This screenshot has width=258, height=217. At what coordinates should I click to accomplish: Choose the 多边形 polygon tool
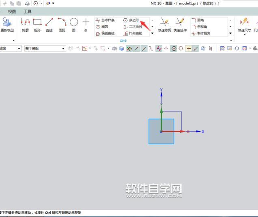click(131, 20)
